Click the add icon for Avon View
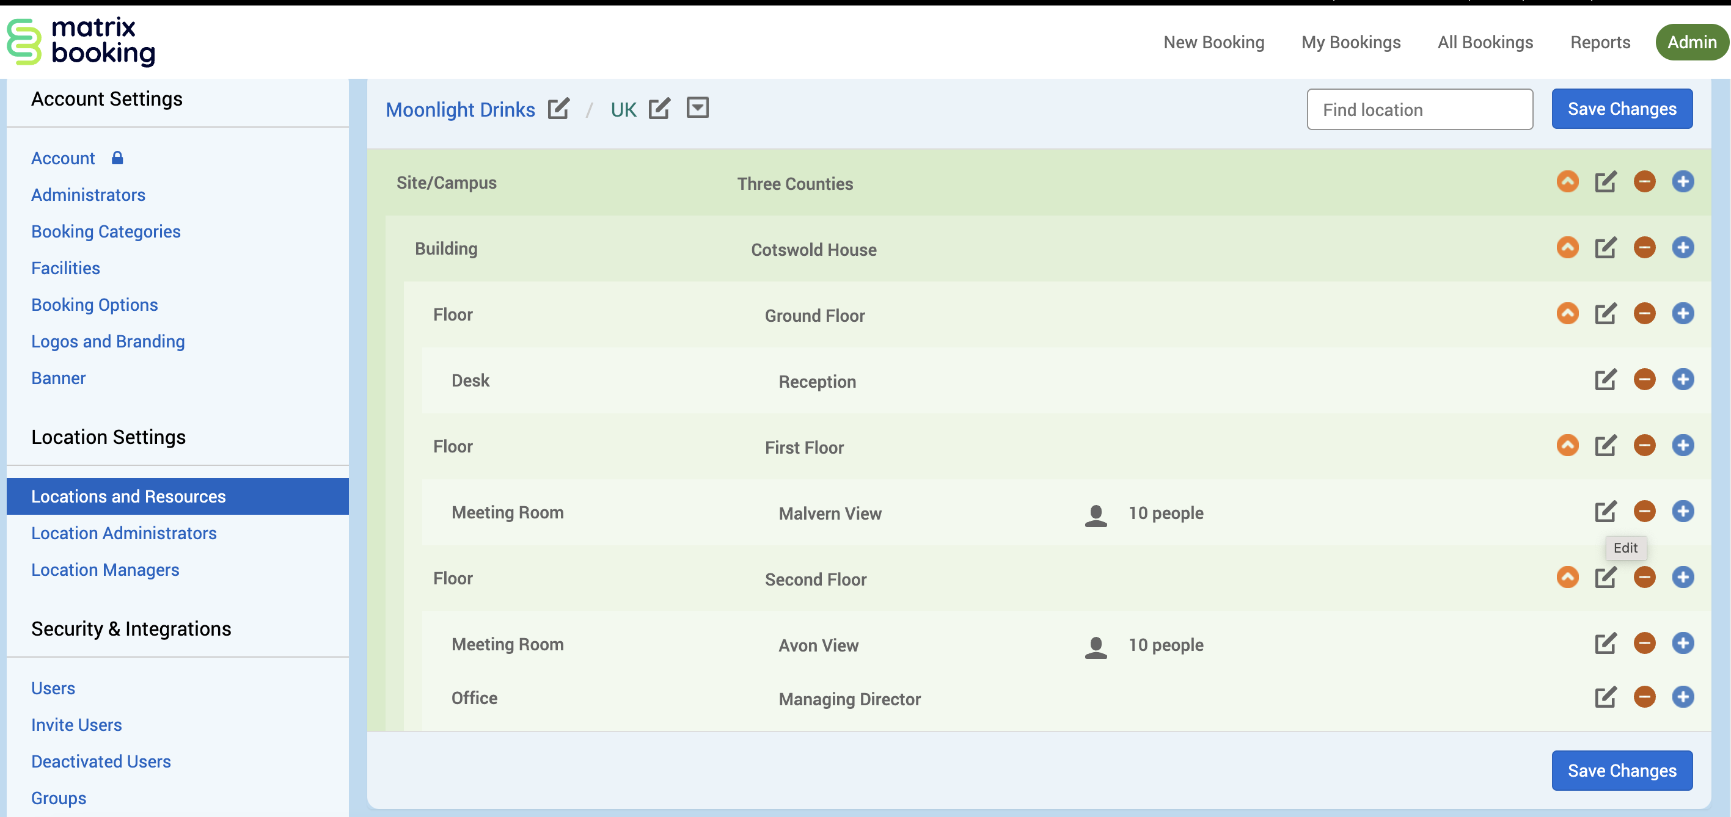The height and width of the screenshot is (817, 1731). [x=1682, y=643]
